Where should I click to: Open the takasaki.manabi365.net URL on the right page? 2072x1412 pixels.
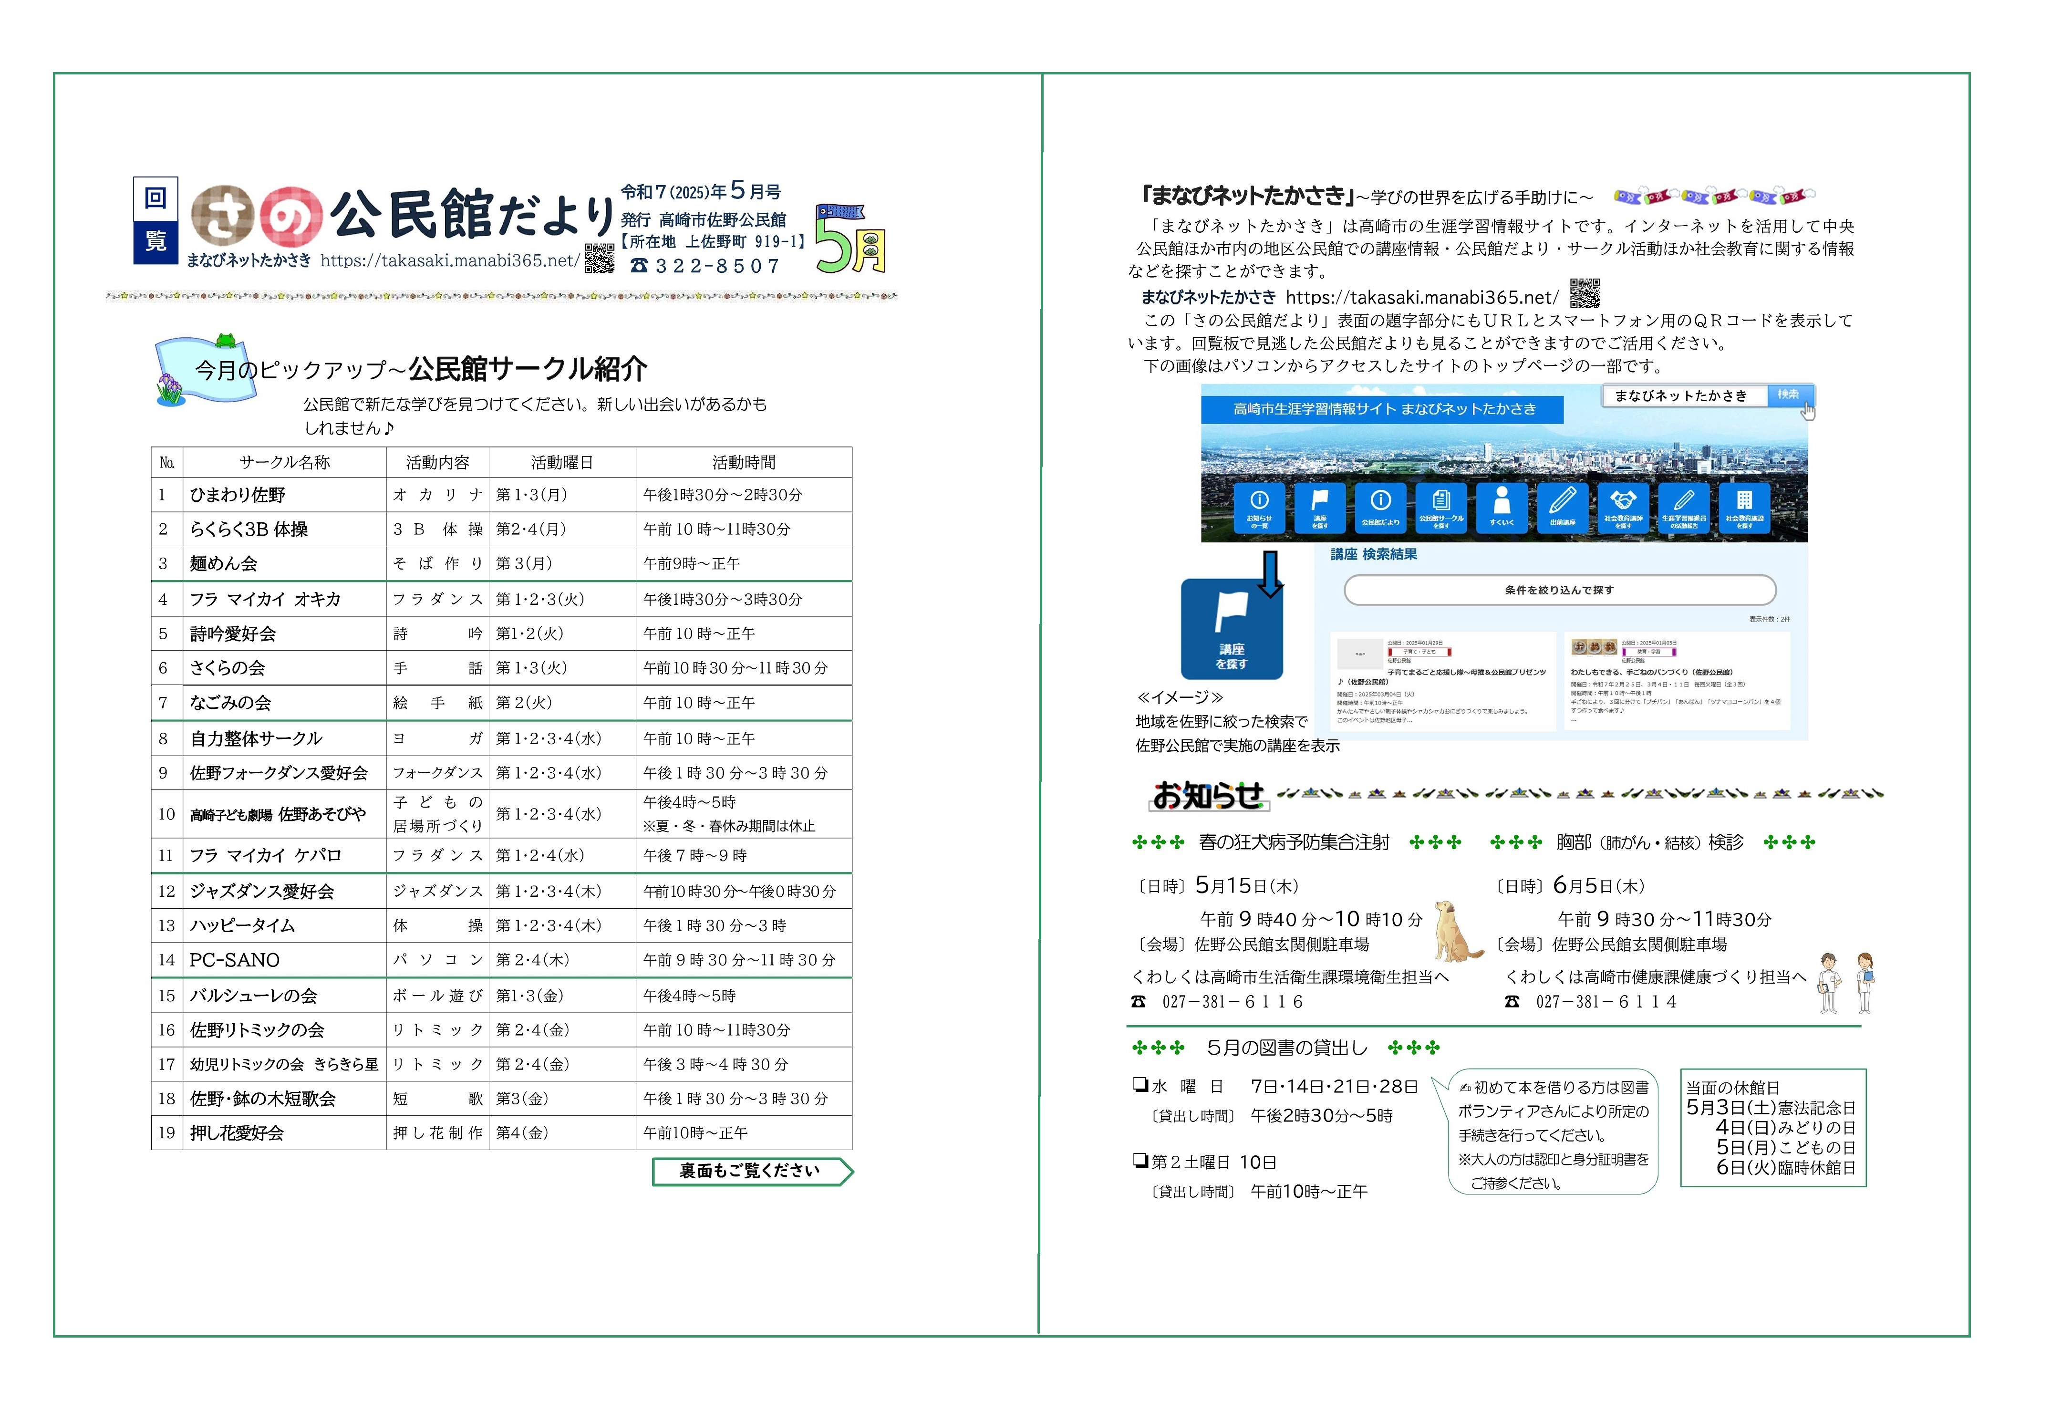point(1422,298)
